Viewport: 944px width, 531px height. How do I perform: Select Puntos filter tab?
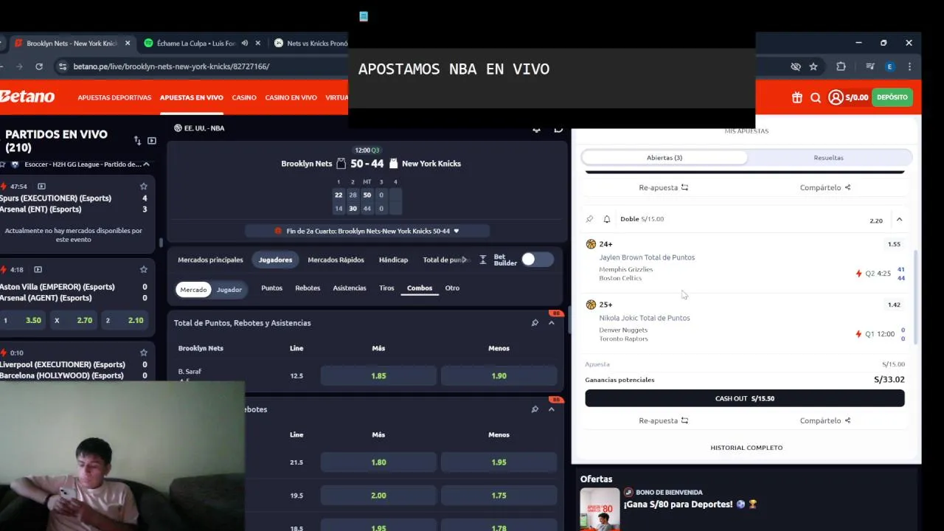point(271,288)
